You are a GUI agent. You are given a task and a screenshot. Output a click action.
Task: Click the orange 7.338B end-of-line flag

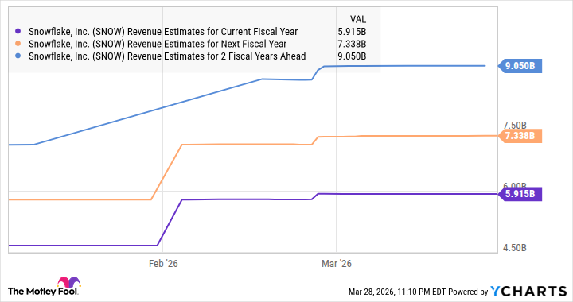click(520, 136)
